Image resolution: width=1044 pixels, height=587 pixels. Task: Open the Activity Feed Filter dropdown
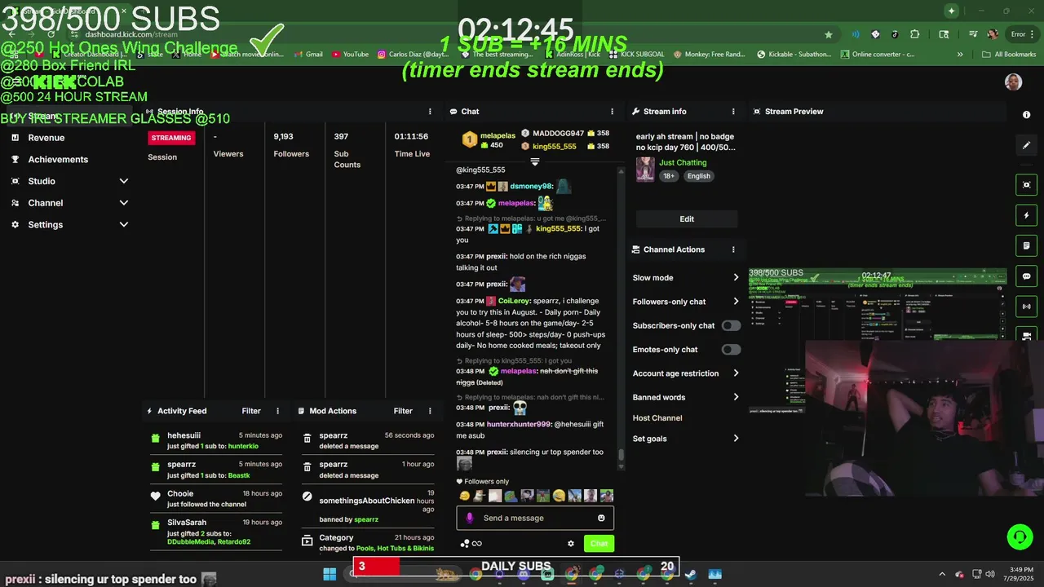251,411
